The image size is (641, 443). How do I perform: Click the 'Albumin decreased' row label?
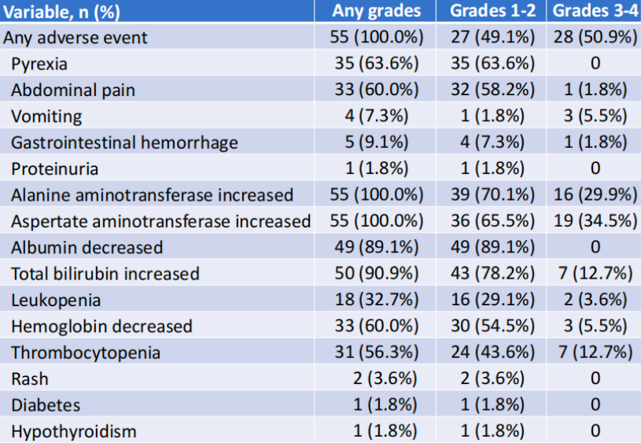coord(87,247)
